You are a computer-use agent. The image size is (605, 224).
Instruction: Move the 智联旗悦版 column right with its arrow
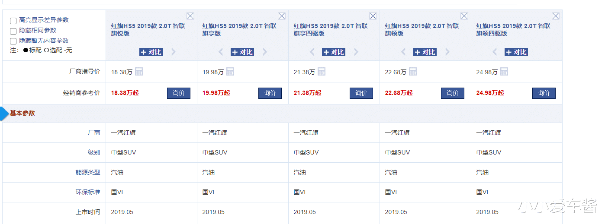click(x=174, y=52)
